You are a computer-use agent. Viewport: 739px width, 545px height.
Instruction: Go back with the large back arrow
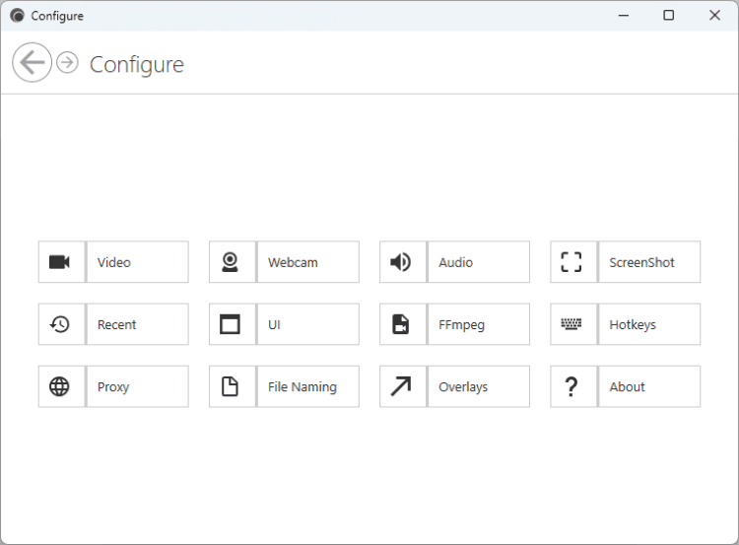[x=32, y=63]
